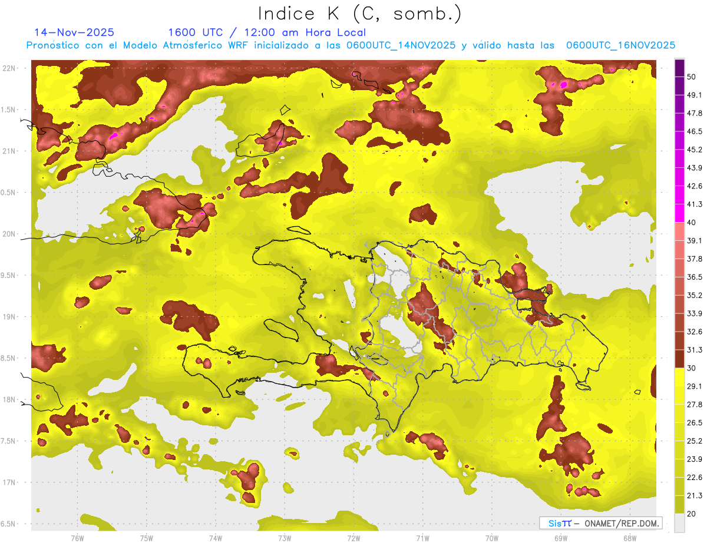
Task: Click the '40' color scale value
Action: click(x=692, y=222)
